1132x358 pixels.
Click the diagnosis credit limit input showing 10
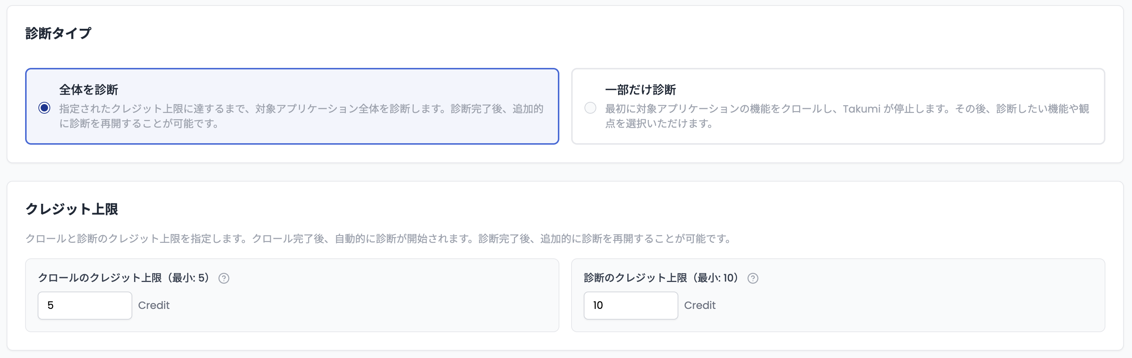point(631,305)
